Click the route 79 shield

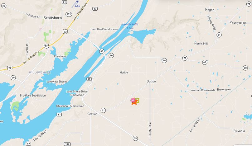pyautogui.click(x=13, y=78)
